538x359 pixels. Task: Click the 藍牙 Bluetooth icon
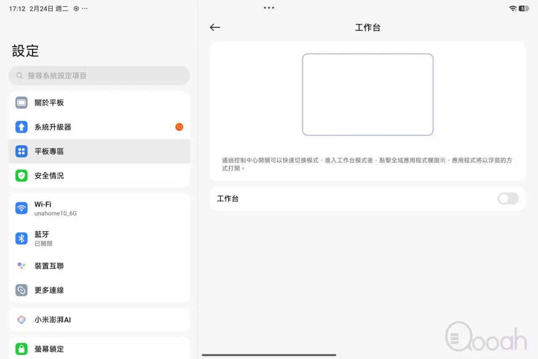point(21,238)
